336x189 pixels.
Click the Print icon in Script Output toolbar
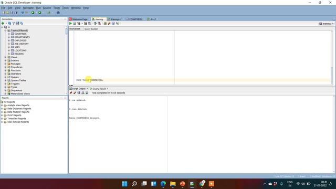83,93
